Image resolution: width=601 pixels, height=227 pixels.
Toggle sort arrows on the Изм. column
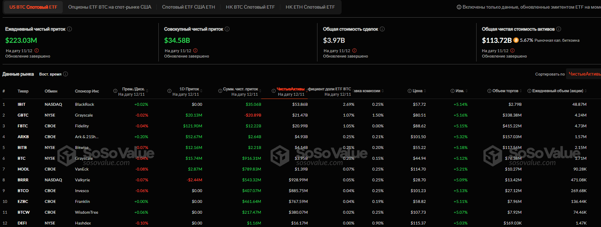(468, 91)
